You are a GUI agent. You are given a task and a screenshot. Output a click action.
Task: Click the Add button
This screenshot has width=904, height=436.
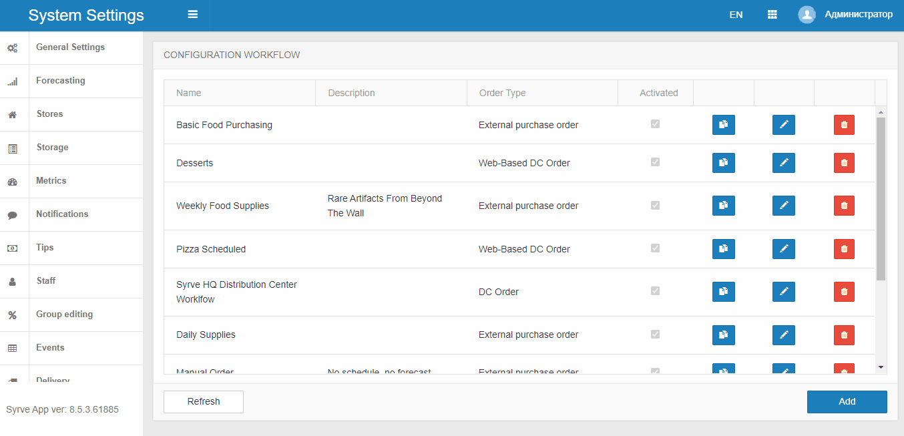pos(847,402)
